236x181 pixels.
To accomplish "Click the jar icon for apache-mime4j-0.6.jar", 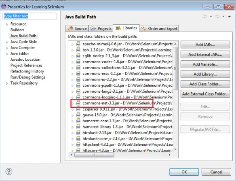I will (x=78, y=44).
